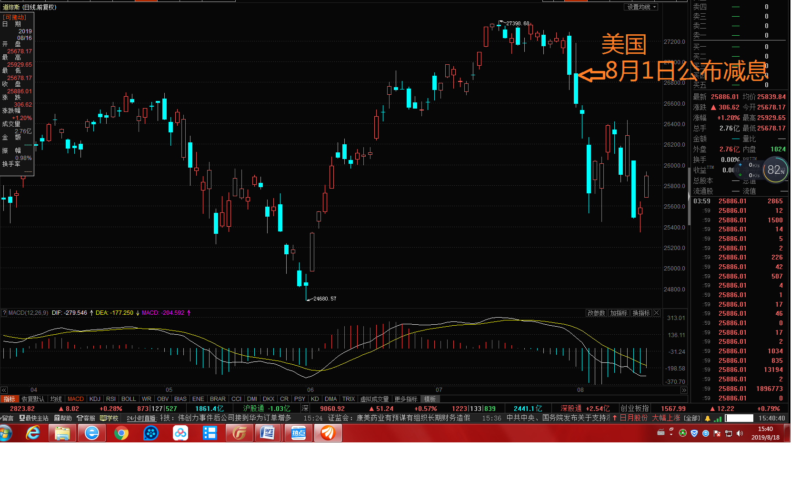The image size is (800, 500).
Task: Expand 全部 news filter in ticker
Action: coord(692,418)
